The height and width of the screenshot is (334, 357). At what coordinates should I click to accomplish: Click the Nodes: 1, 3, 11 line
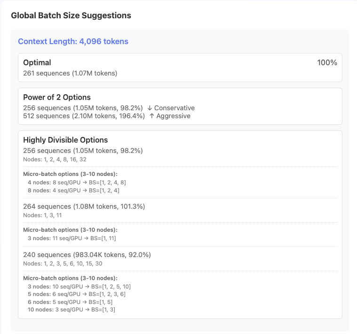(x=42, y=215)
